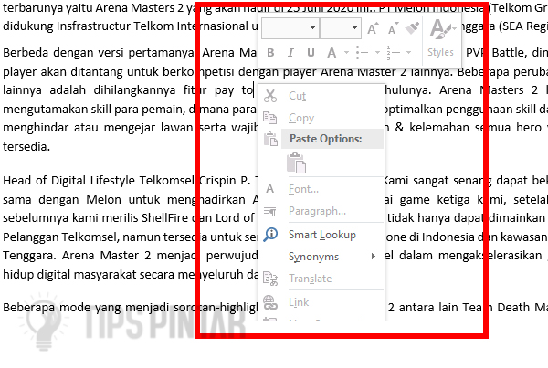Click the word "ShellFire" in the document
This screenshot has width=548, height=368.
click(x=164, y=217)
